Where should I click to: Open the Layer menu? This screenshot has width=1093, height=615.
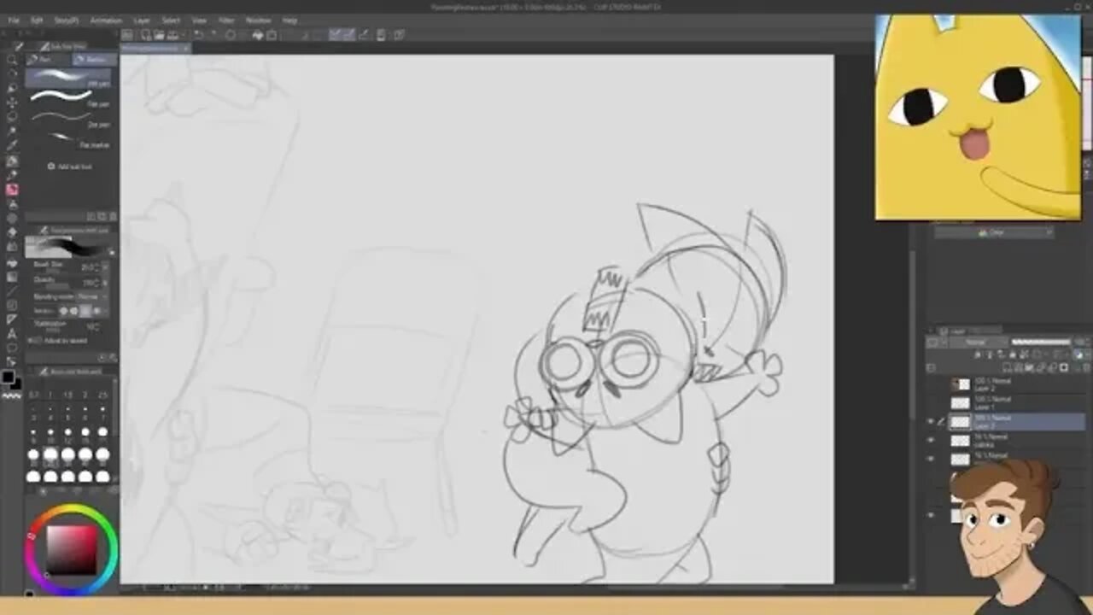point(142,20)
